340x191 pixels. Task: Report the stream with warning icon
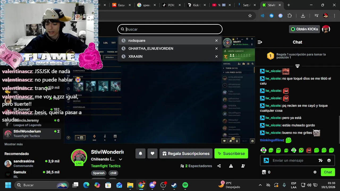tap(231, 166)
